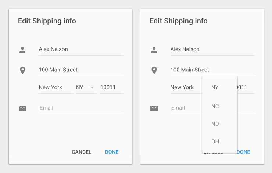Open the NY state dropdown arrow
Screen dimensions: 272x173
(92, 87)
